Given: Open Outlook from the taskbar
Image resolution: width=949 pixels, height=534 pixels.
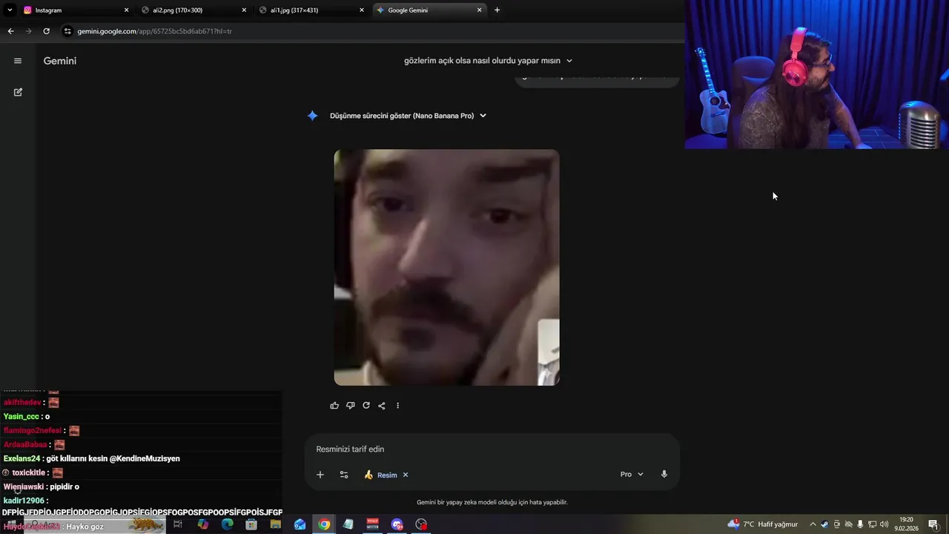Looking at the screenshot, I should click(x=300, y=524).
